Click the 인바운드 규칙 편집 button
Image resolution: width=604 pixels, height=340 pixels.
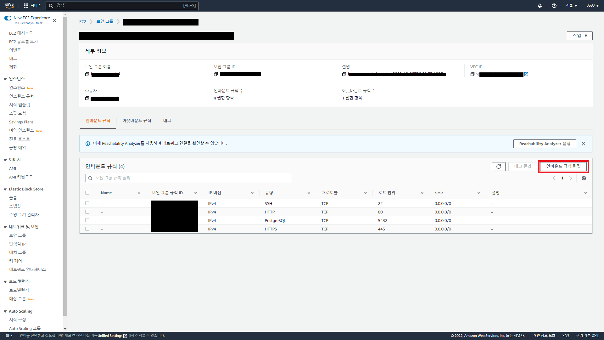pyautogui.click(x=563, y=166)
